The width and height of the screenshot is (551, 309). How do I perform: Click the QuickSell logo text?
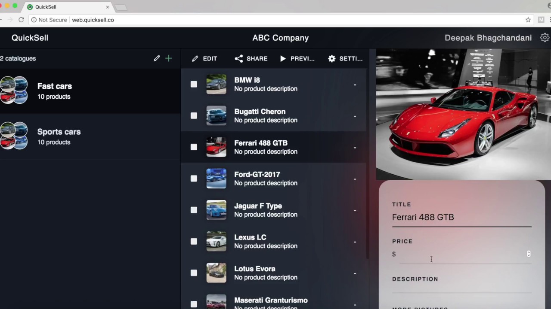(30, 38)
